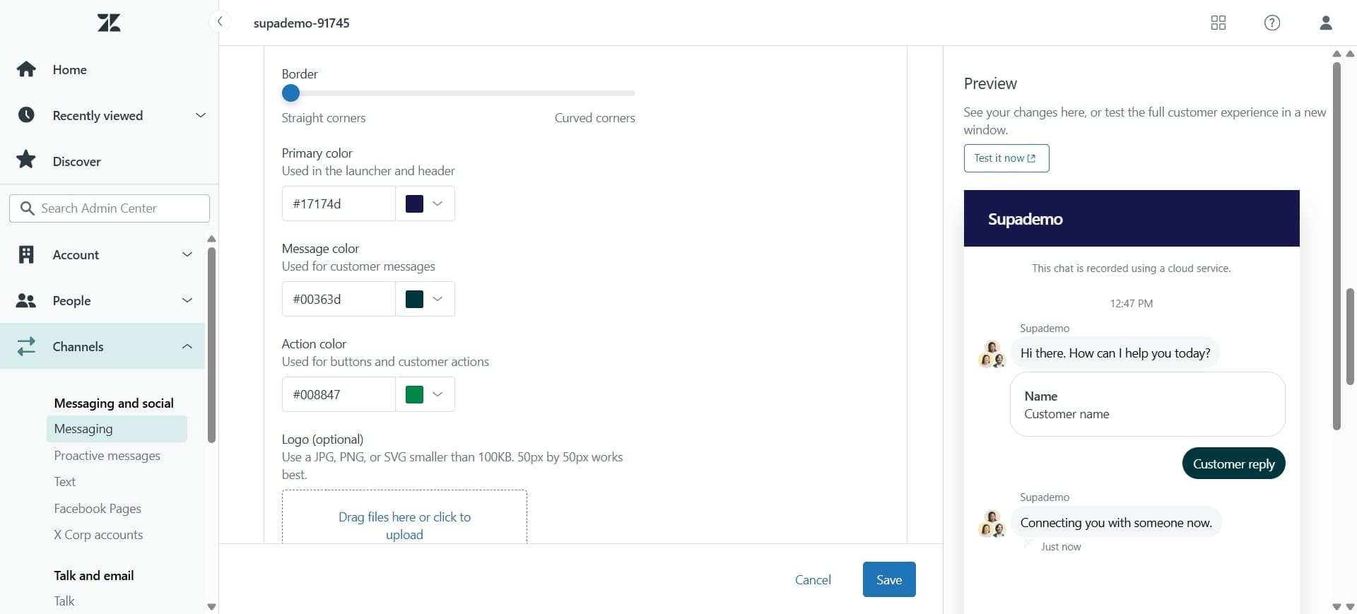Click the Border corners slider handle
This screenshot has height=614, width=1357.
[290, 93]
